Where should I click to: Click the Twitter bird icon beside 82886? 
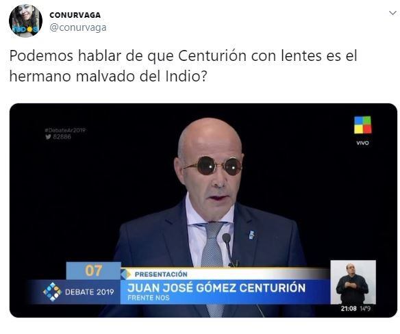[x=48, y=137]
